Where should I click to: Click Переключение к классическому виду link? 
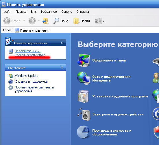pos(30,53)
